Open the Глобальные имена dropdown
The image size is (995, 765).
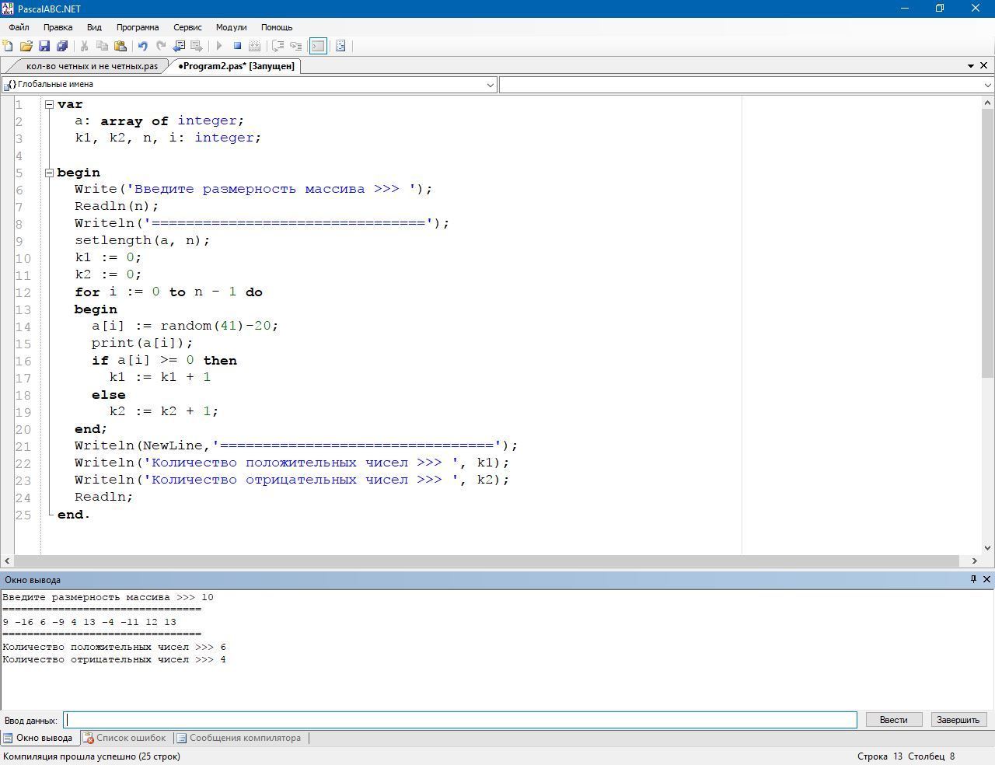[491, 85]
